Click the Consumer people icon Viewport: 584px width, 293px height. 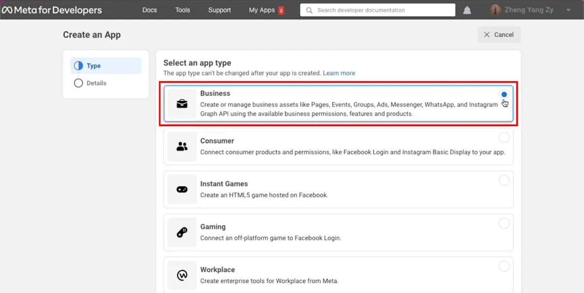(x=182, y=146)
